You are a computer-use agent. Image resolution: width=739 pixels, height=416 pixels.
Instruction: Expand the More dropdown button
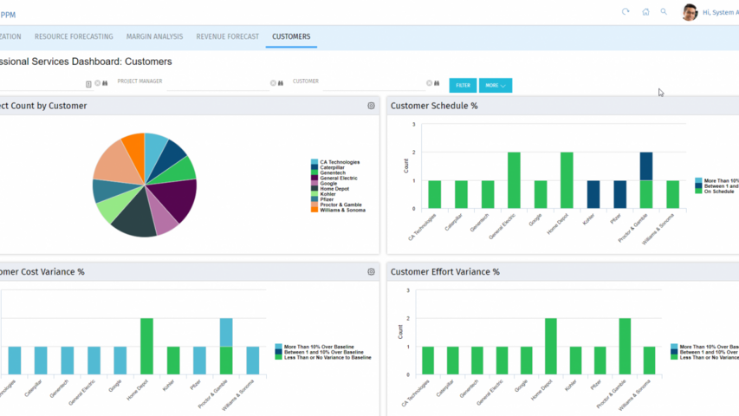pos(495,86)
